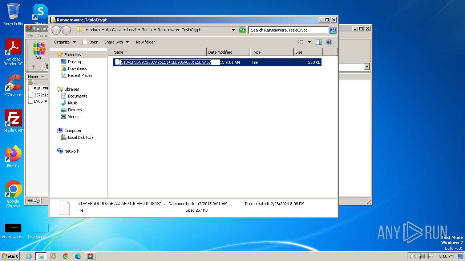
Task: Open Desktop in navigation pane
Action: pyautogui.click(x=75, y=62)
